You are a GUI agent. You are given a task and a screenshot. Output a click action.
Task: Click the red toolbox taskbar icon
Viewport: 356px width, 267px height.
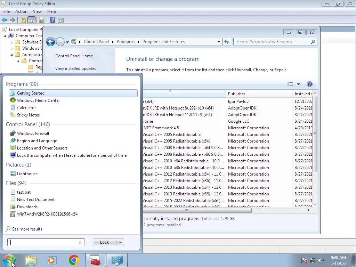tap(95, 260)
